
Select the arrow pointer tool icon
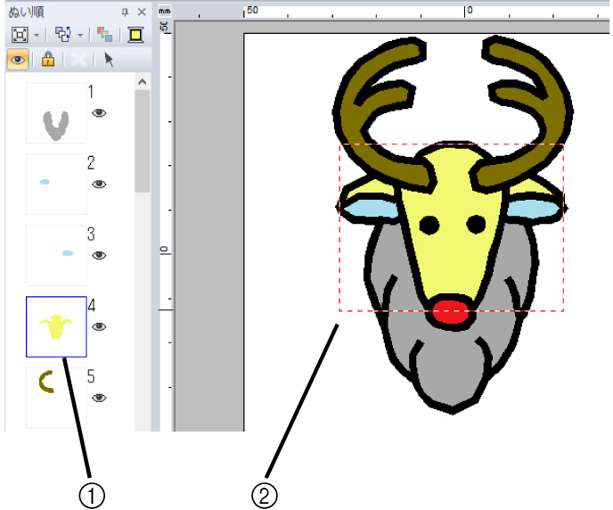[109, 60]
